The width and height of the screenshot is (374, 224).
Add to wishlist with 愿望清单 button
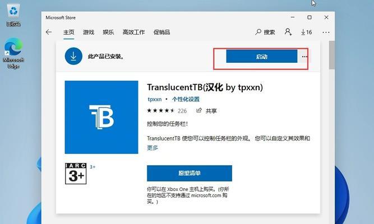click(x=190, y=173)
